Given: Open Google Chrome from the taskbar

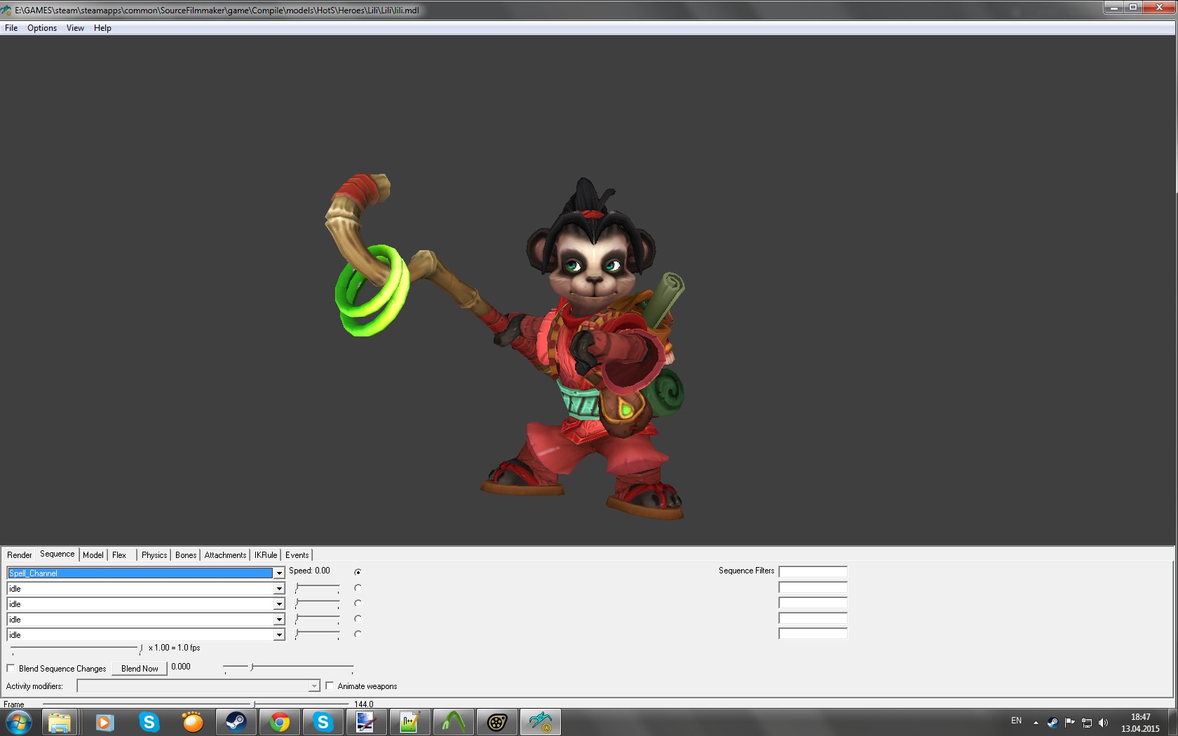Looking at the screenshot, I should point(279,722).
